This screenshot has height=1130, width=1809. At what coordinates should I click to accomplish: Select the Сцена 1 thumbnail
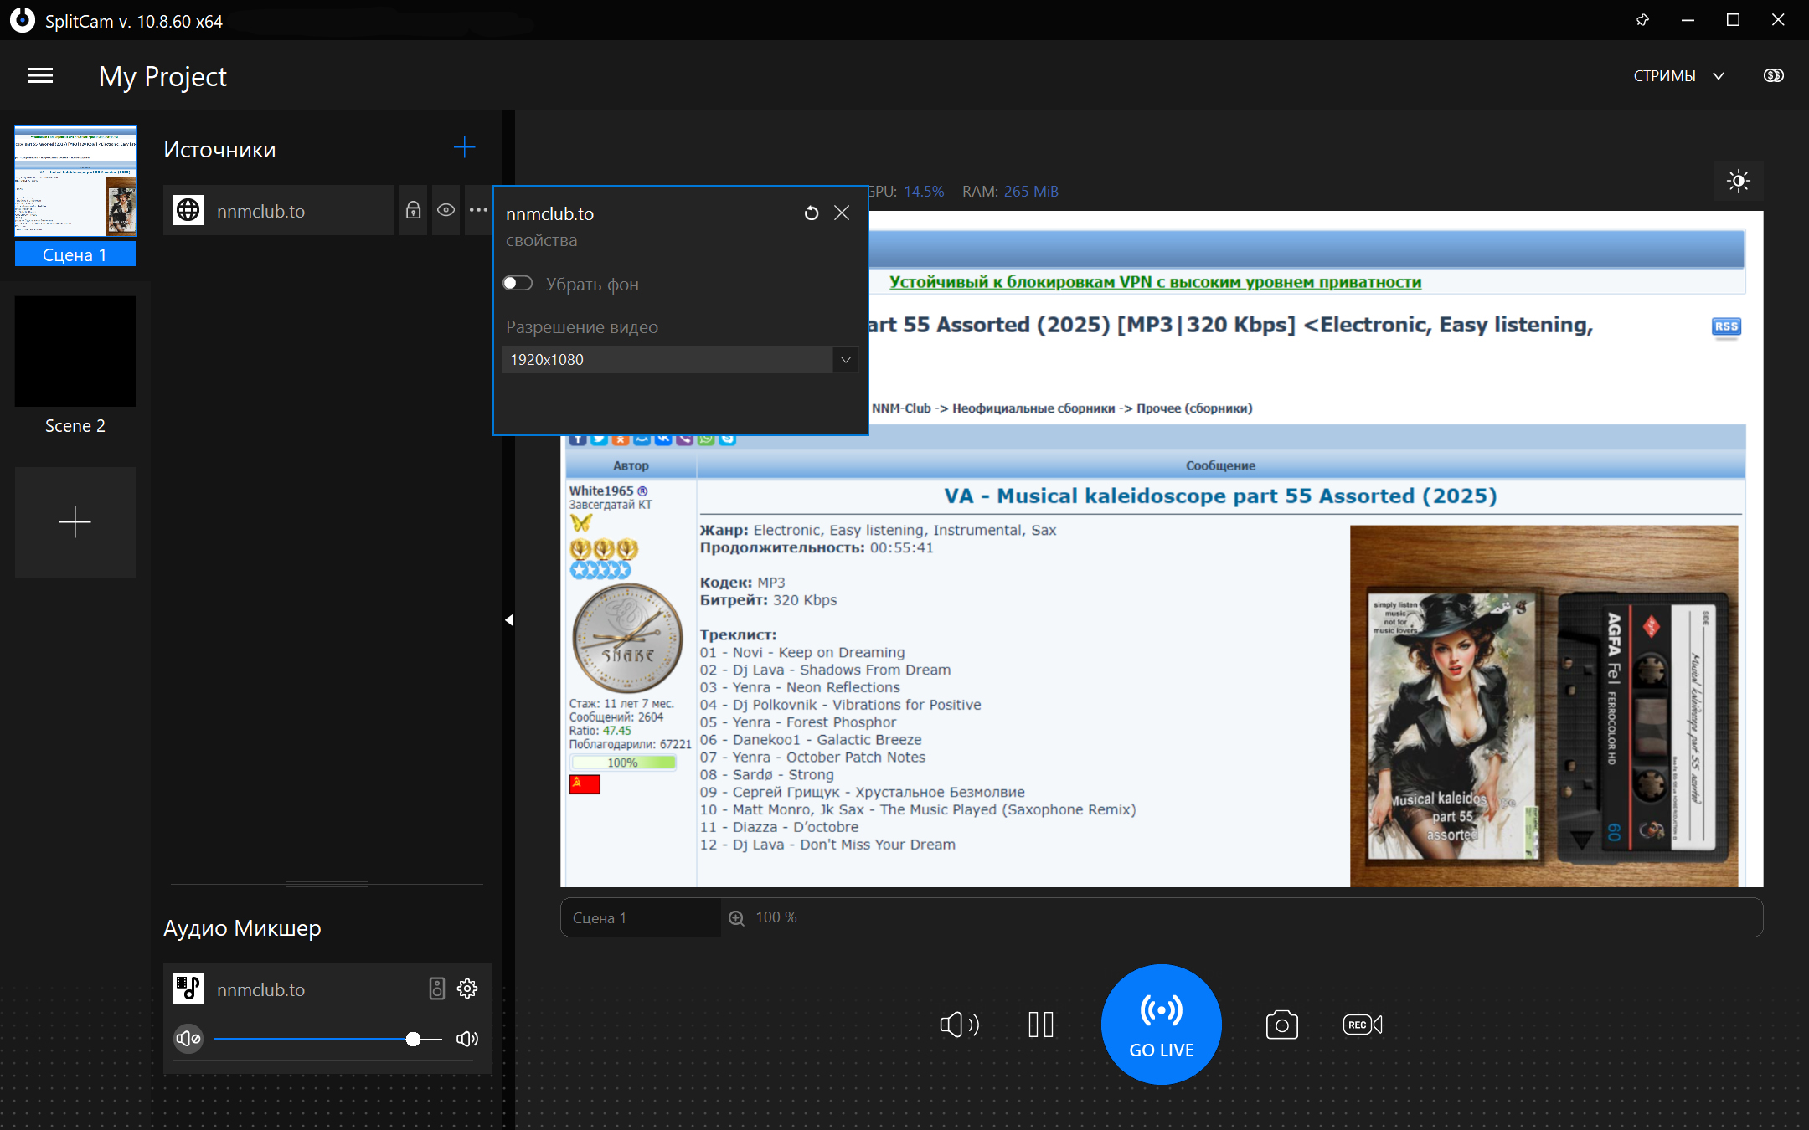click(75, 182)
